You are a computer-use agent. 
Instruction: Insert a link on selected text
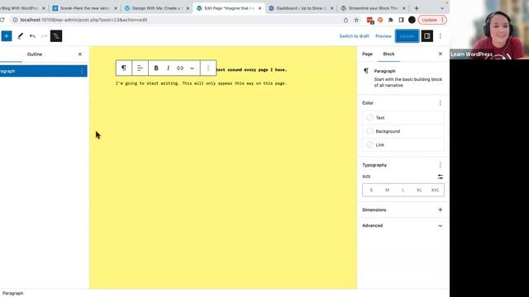pos(180,68)
